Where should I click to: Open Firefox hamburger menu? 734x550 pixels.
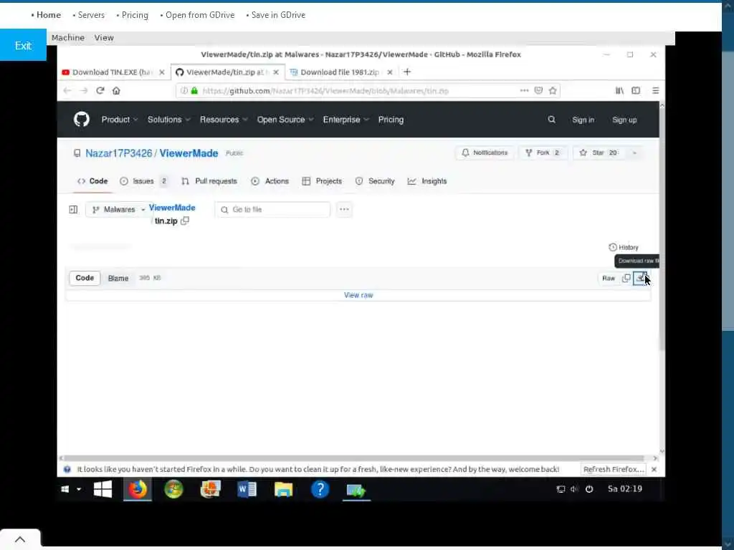point(655,91)
